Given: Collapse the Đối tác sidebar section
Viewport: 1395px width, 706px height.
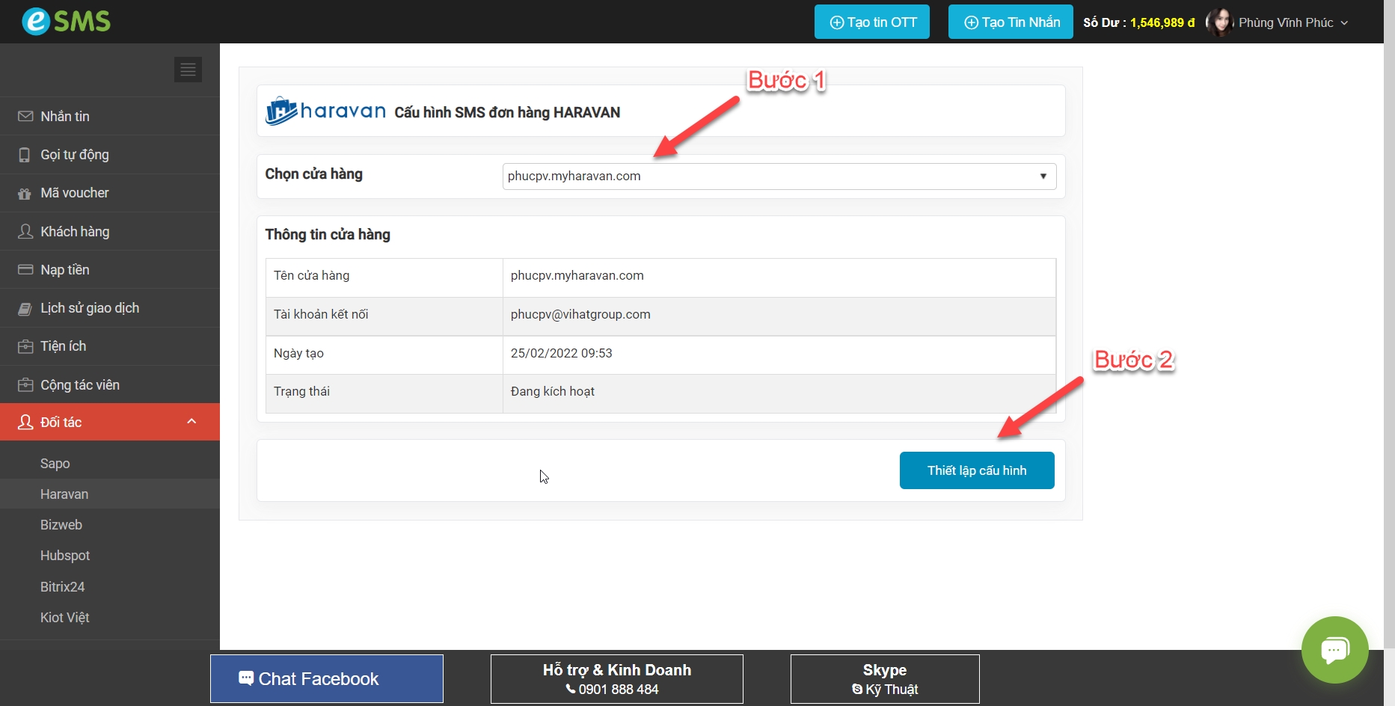Looking at the screenshot, I should pos(191,422).
